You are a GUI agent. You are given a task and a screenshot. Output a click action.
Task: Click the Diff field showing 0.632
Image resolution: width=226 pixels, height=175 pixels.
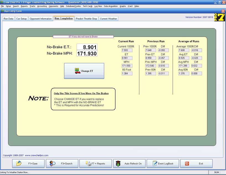[x=196, y=66]
